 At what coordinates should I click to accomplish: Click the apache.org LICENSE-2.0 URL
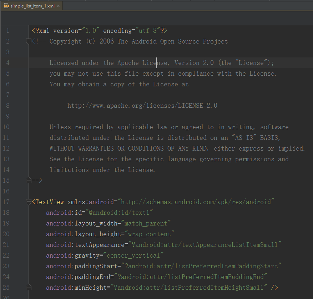142,106
